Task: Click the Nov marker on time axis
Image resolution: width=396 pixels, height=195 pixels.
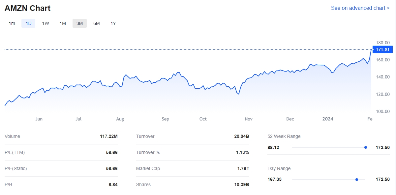Action: [x=249, y=119]
